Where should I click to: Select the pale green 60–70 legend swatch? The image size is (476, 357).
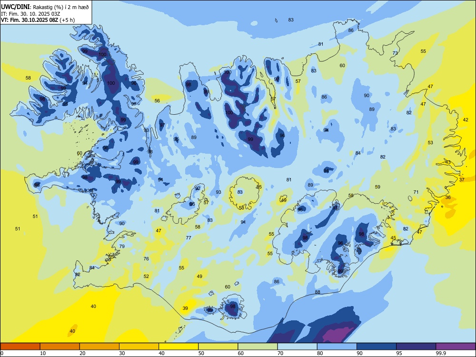[x=258, y=347]
